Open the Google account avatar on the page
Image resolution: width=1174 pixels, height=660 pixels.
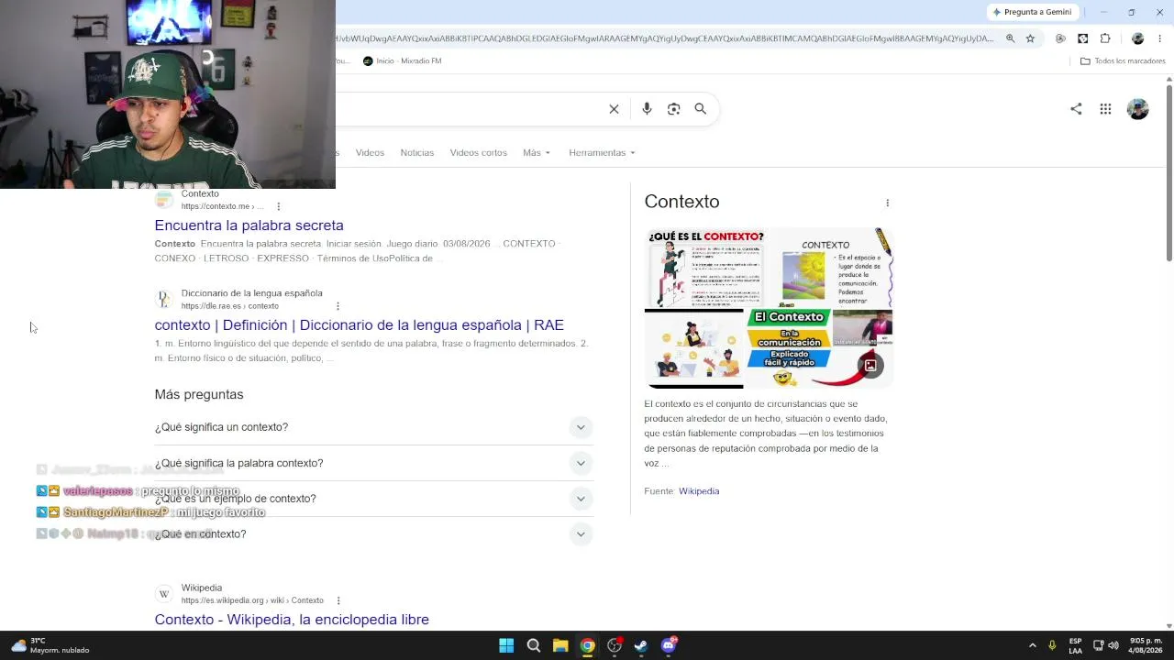pos(1137,109)
